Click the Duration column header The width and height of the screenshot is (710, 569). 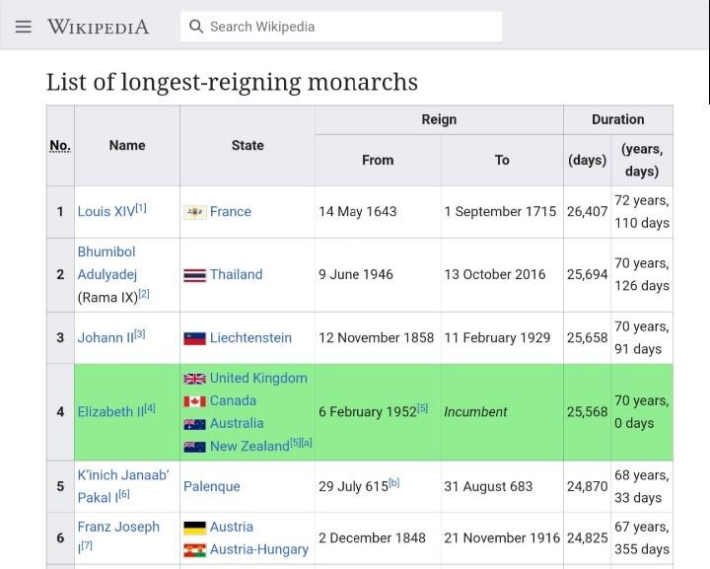(618, 119)
